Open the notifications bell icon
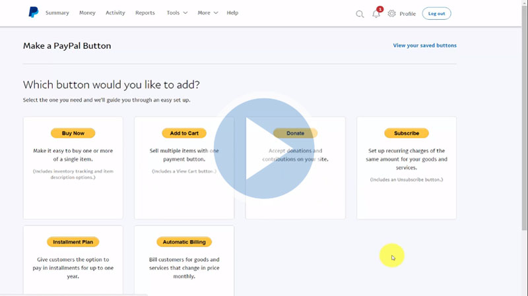Screen dimensions: 528x296 (376, 14)
